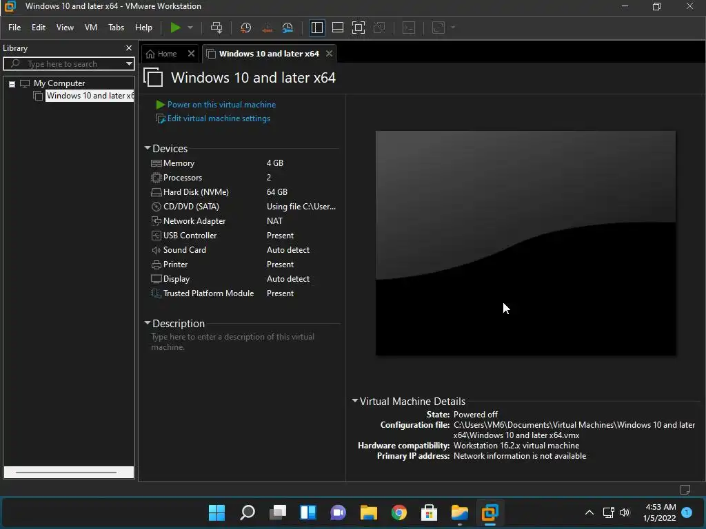This screenshot has height=529, width=706.
Task: Click the Hard Disk value 64 GB
Action: tap(277, 192)
